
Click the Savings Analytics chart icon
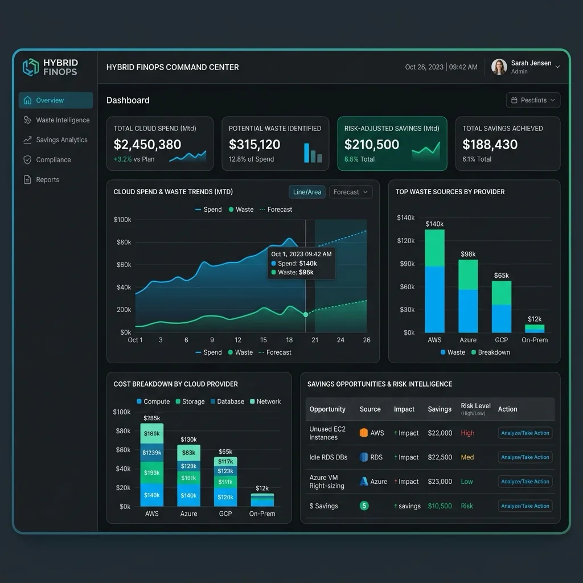pyautogui.click(x=27, y=140)
